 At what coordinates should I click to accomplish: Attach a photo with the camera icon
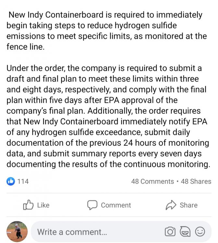click(x=170, y=232)
